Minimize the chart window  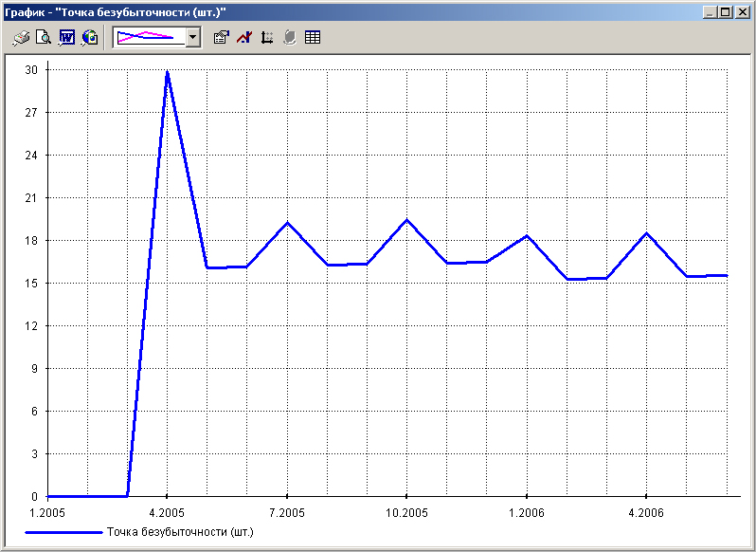click(x=710, y=12)
